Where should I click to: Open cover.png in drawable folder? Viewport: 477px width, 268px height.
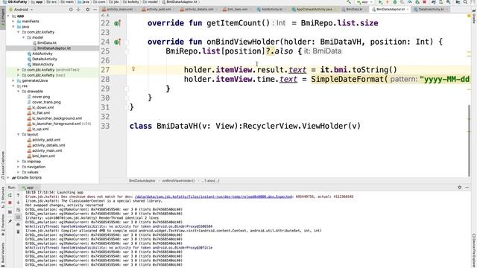pos(41,97)
